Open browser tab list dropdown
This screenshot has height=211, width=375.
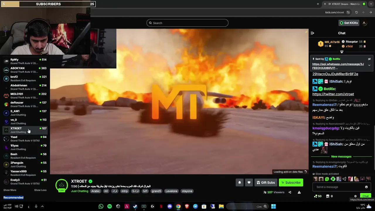tap(371, 4)
